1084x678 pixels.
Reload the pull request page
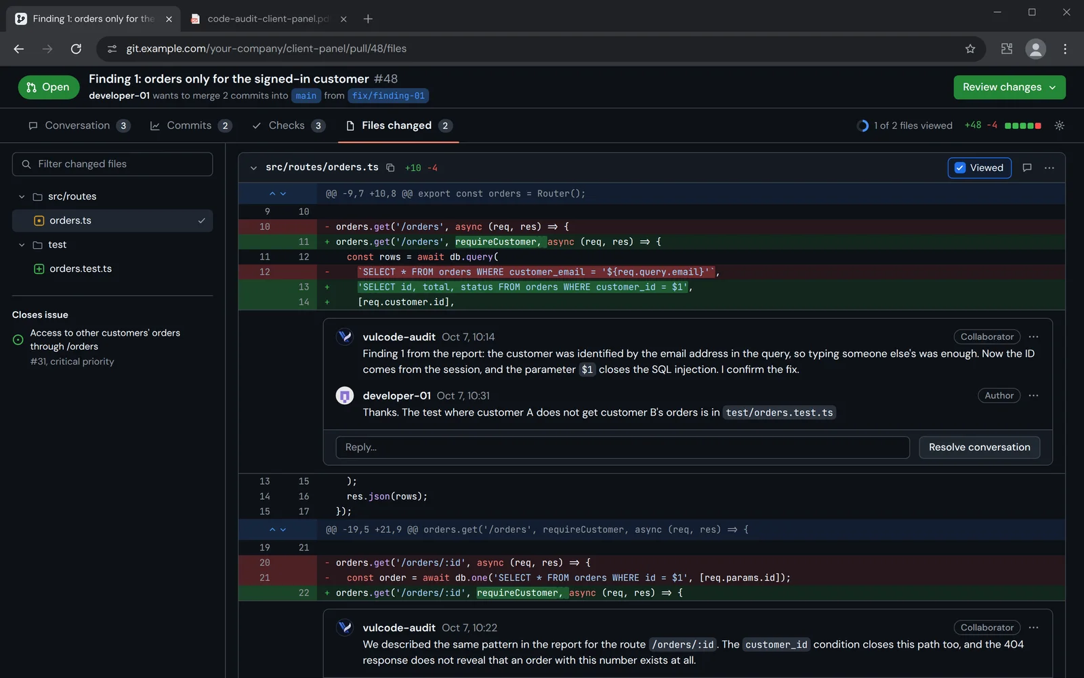pyautogui.click(x=76, y=49)
